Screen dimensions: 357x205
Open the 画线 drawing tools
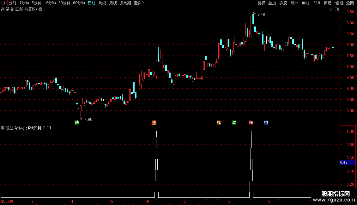[x=305, y=3]
